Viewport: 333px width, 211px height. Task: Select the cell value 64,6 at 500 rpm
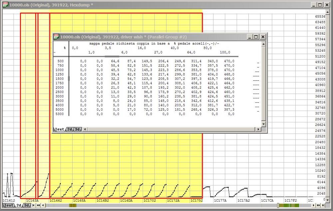click(115, 61)
